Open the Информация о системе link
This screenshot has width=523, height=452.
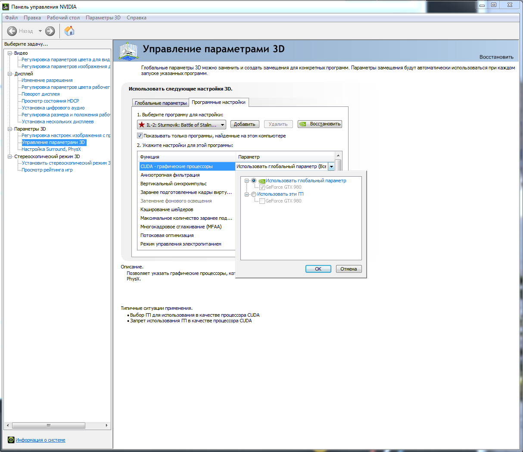40,440
